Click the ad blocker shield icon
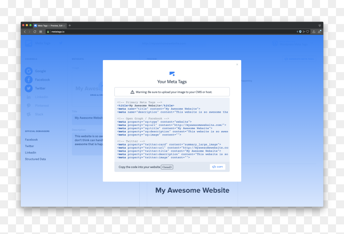 (300, 32)
